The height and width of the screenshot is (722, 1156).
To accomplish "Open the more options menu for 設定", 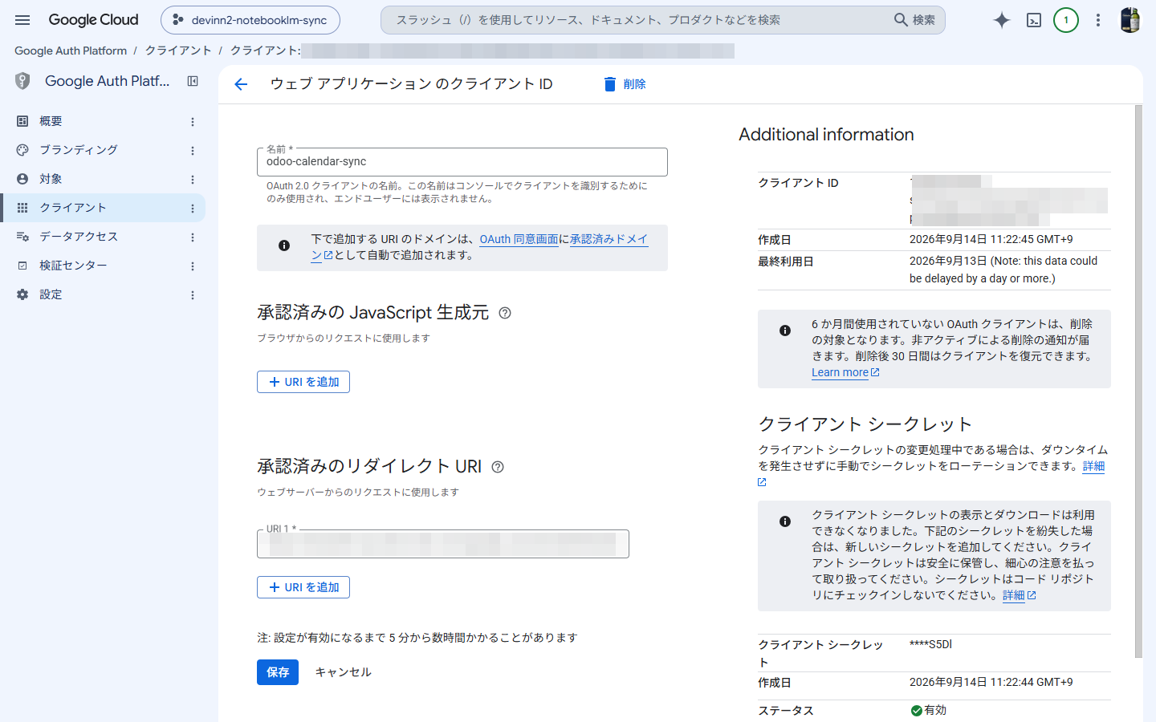I will click(193, 295).
